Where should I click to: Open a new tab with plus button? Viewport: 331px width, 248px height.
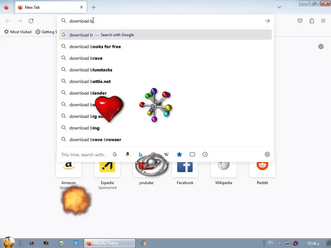point(93,7)
